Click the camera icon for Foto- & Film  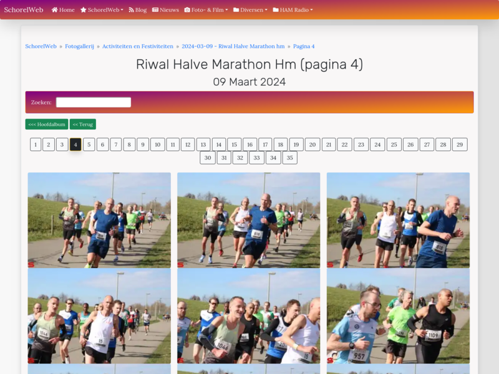[187, 10]
